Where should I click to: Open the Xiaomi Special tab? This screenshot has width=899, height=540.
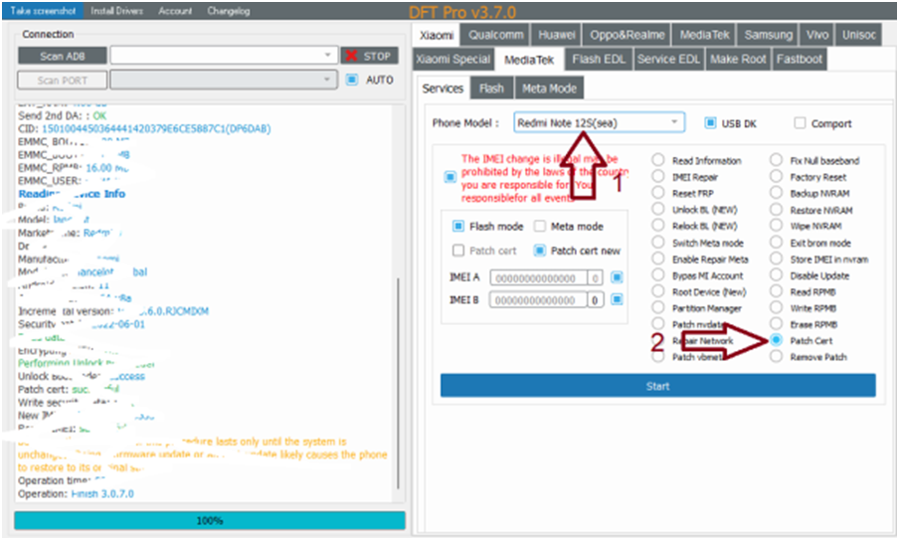452,59
